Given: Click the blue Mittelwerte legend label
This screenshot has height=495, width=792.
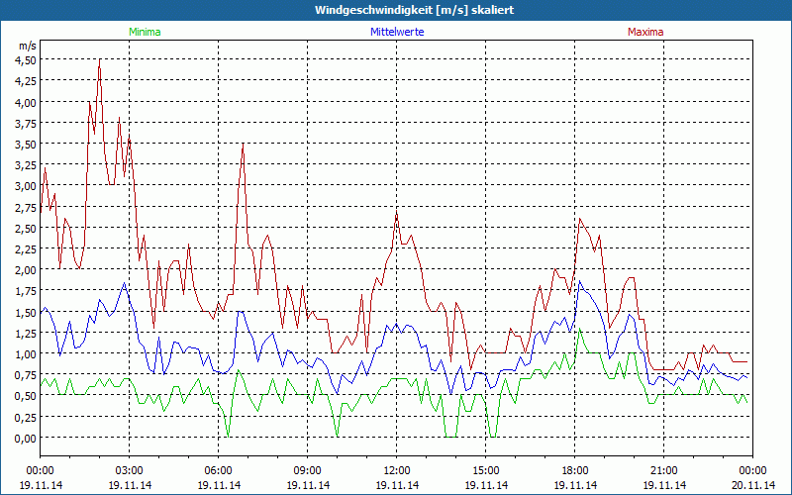Looking at the screenshot, I should pyautogui.click(x=397, y=32).
